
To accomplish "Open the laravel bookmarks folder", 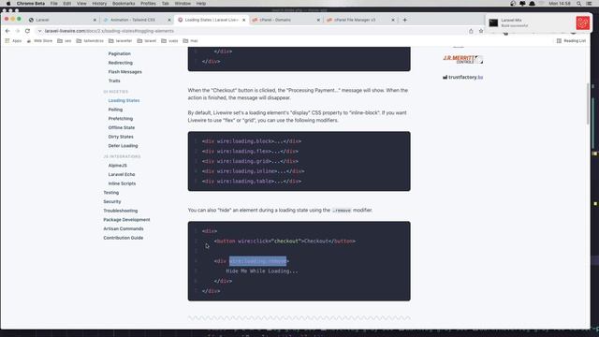I will click(146, 41).
